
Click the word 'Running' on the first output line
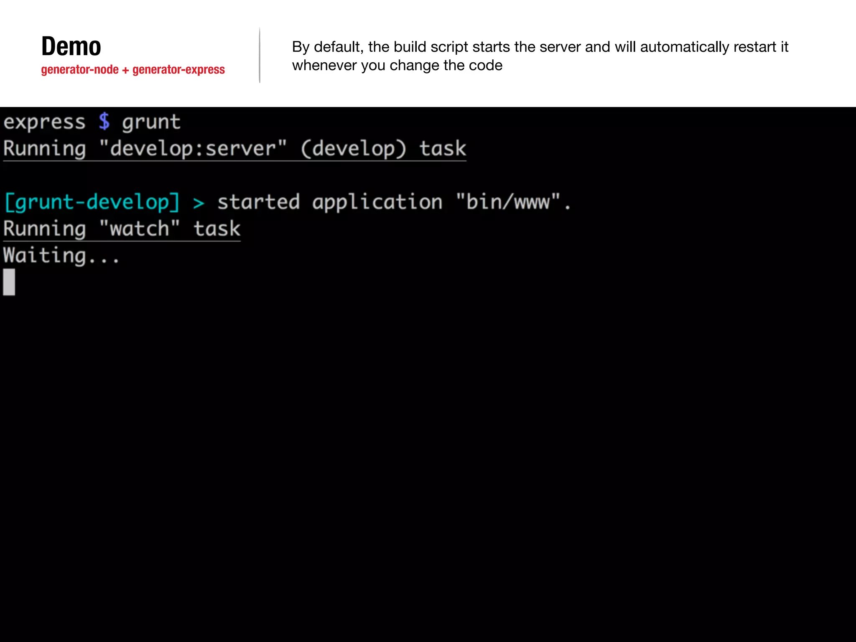(45, 149)
